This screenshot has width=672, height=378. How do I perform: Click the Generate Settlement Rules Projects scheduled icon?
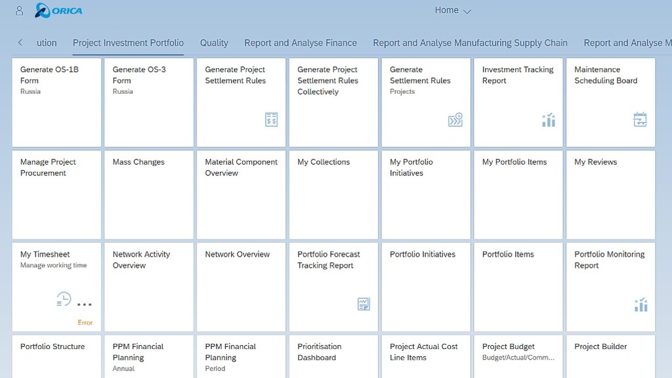(x=455, y=119)
